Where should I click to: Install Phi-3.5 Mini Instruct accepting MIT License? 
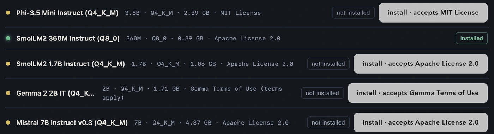tap(433, 13)
